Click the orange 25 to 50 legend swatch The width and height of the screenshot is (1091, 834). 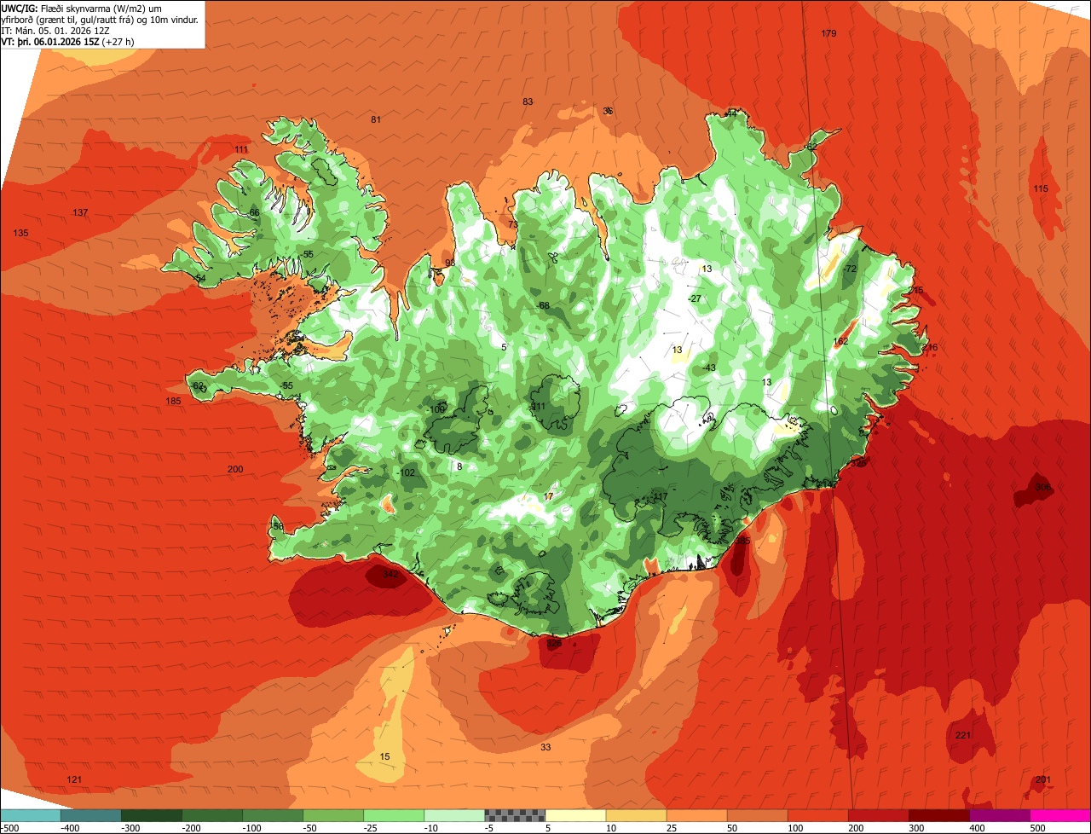point(696,815)
